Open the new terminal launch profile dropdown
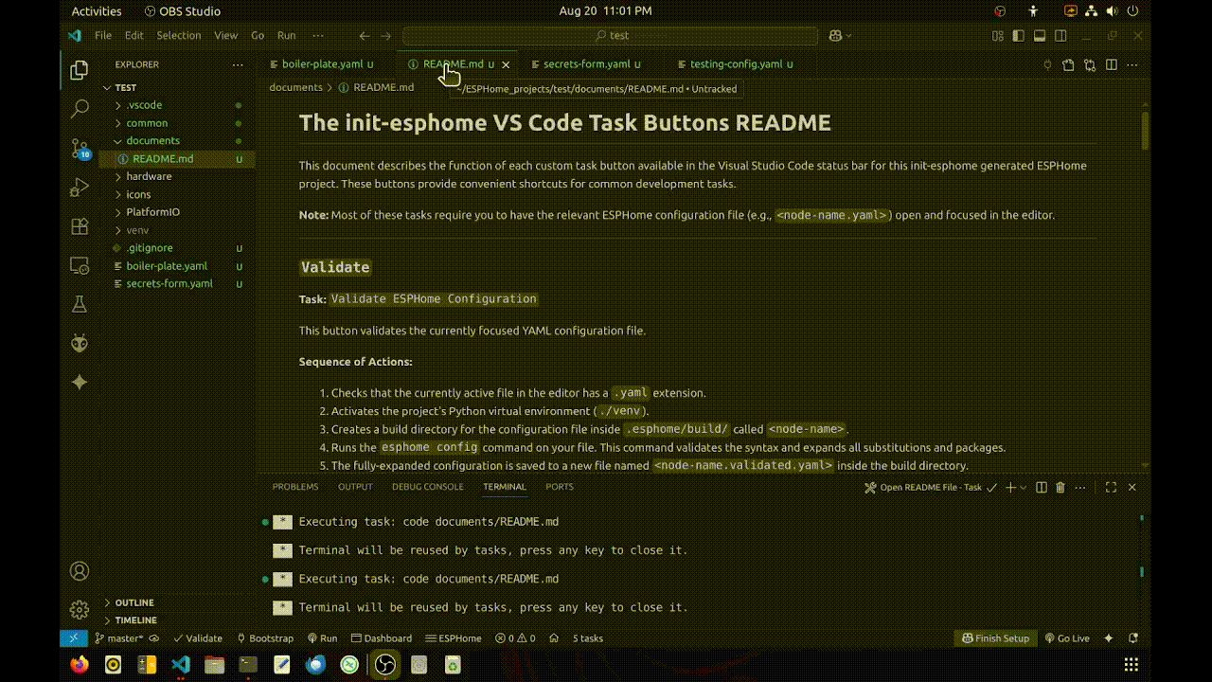The image size is (1212, 682). 1024,487
